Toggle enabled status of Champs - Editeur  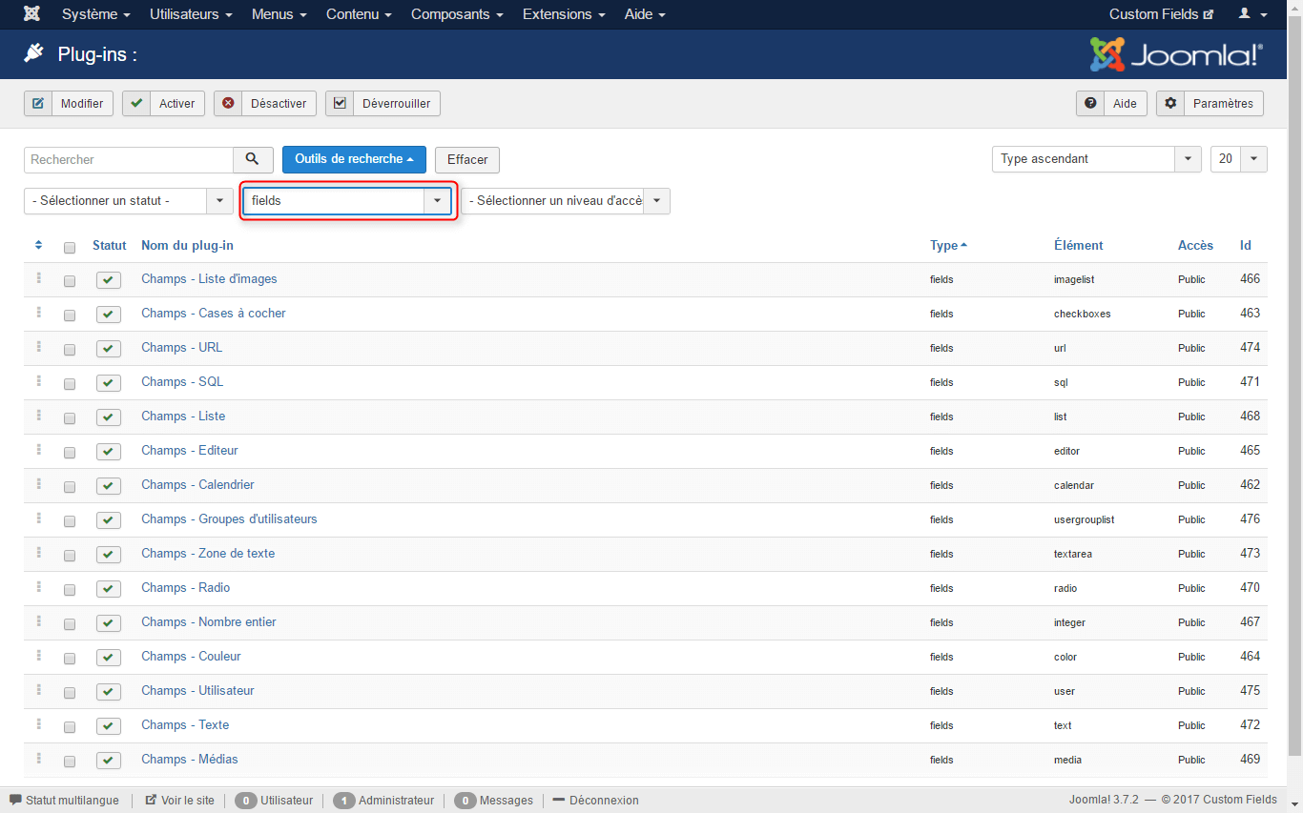(109, 452)
